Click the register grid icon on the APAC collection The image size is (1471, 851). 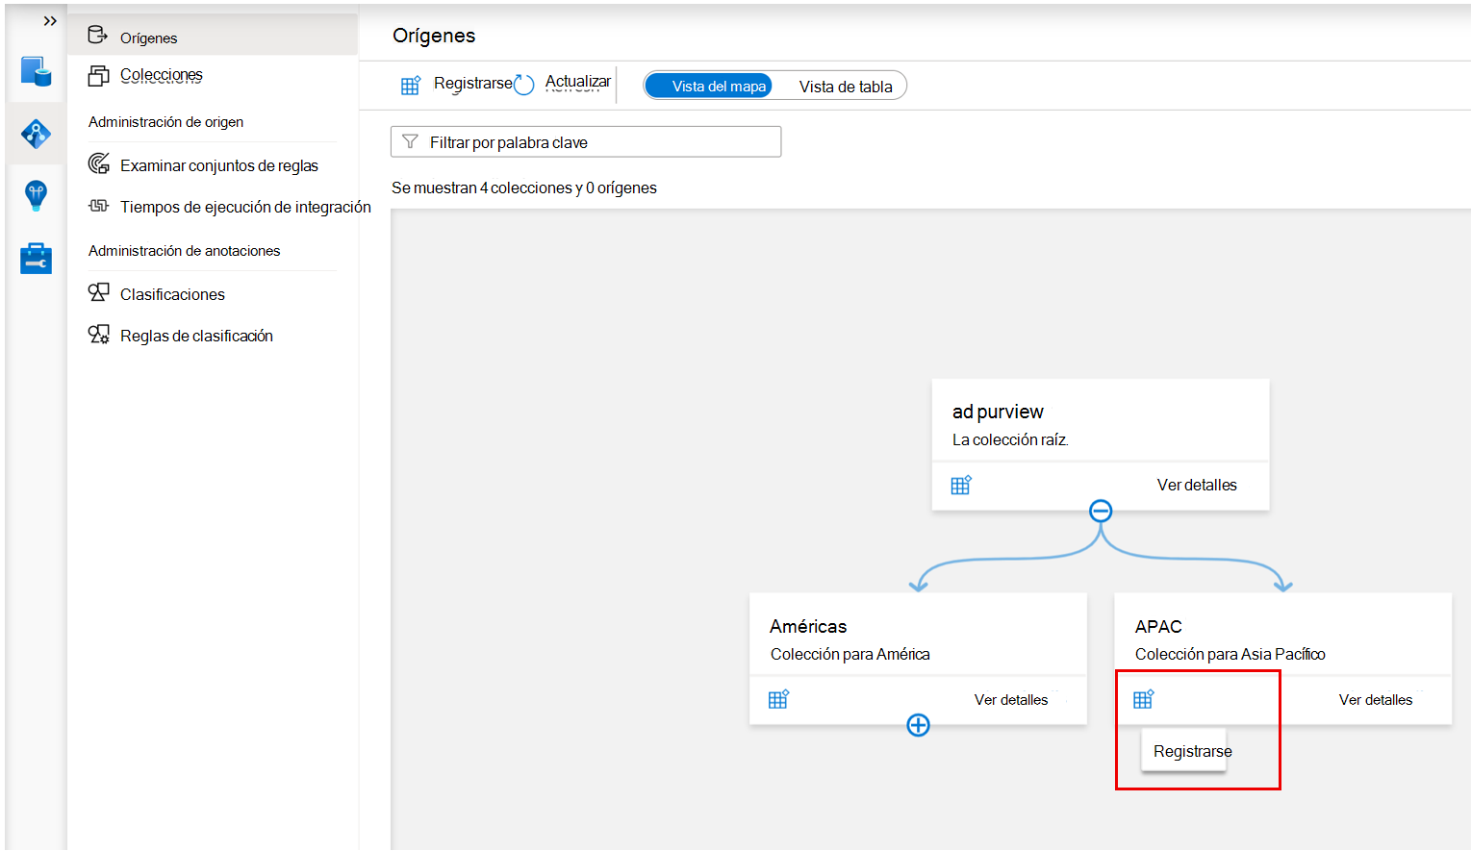[1144, 699]
